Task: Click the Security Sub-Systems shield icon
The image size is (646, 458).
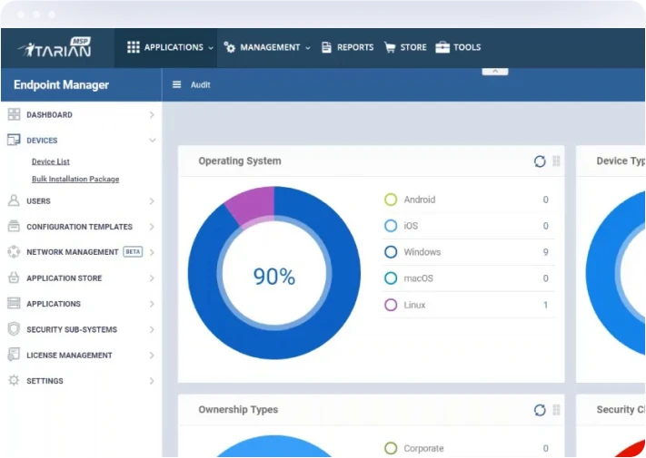Action: coord(14,329)
